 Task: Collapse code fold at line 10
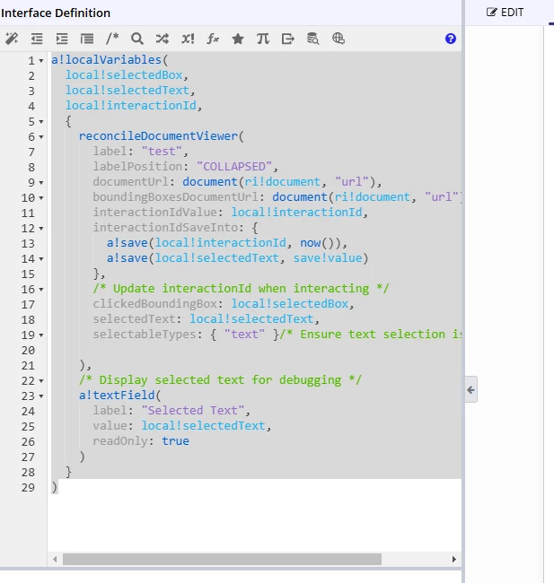pyautogui.click(x=41, y=198)
